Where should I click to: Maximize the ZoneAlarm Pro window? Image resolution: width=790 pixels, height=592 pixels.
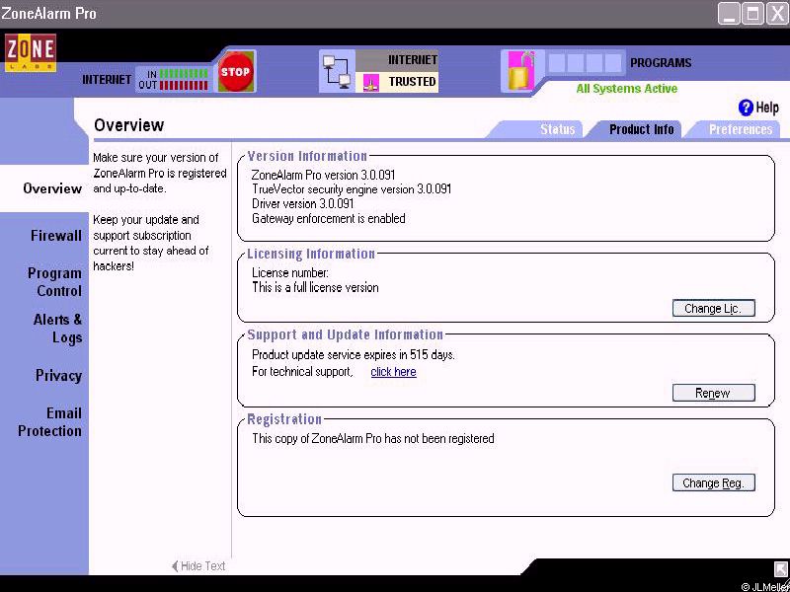point(753,14)
